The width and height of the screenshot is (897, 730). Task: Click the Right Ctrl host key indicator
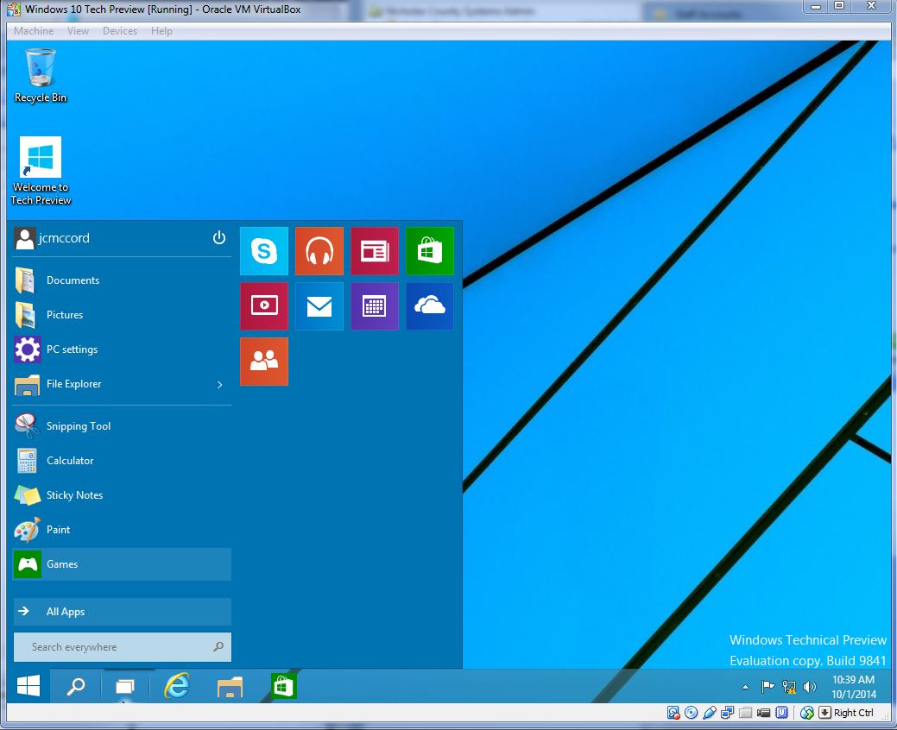[x=853, y=712]
